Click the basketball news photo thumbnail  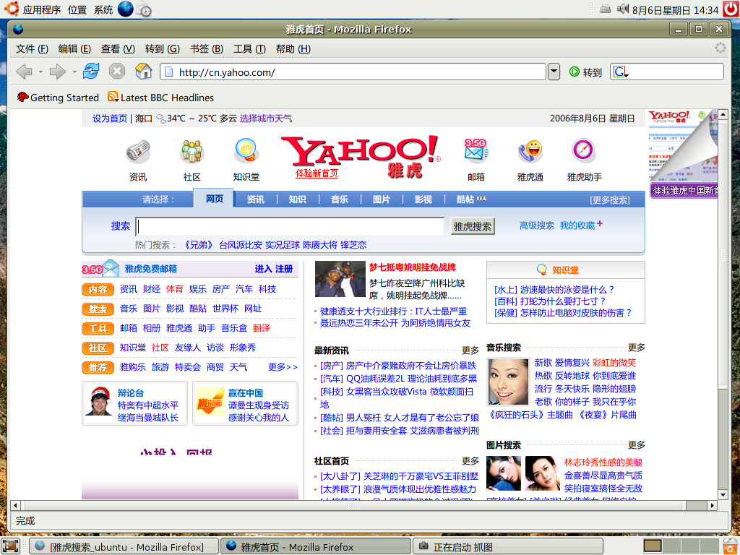click(340, 279)
